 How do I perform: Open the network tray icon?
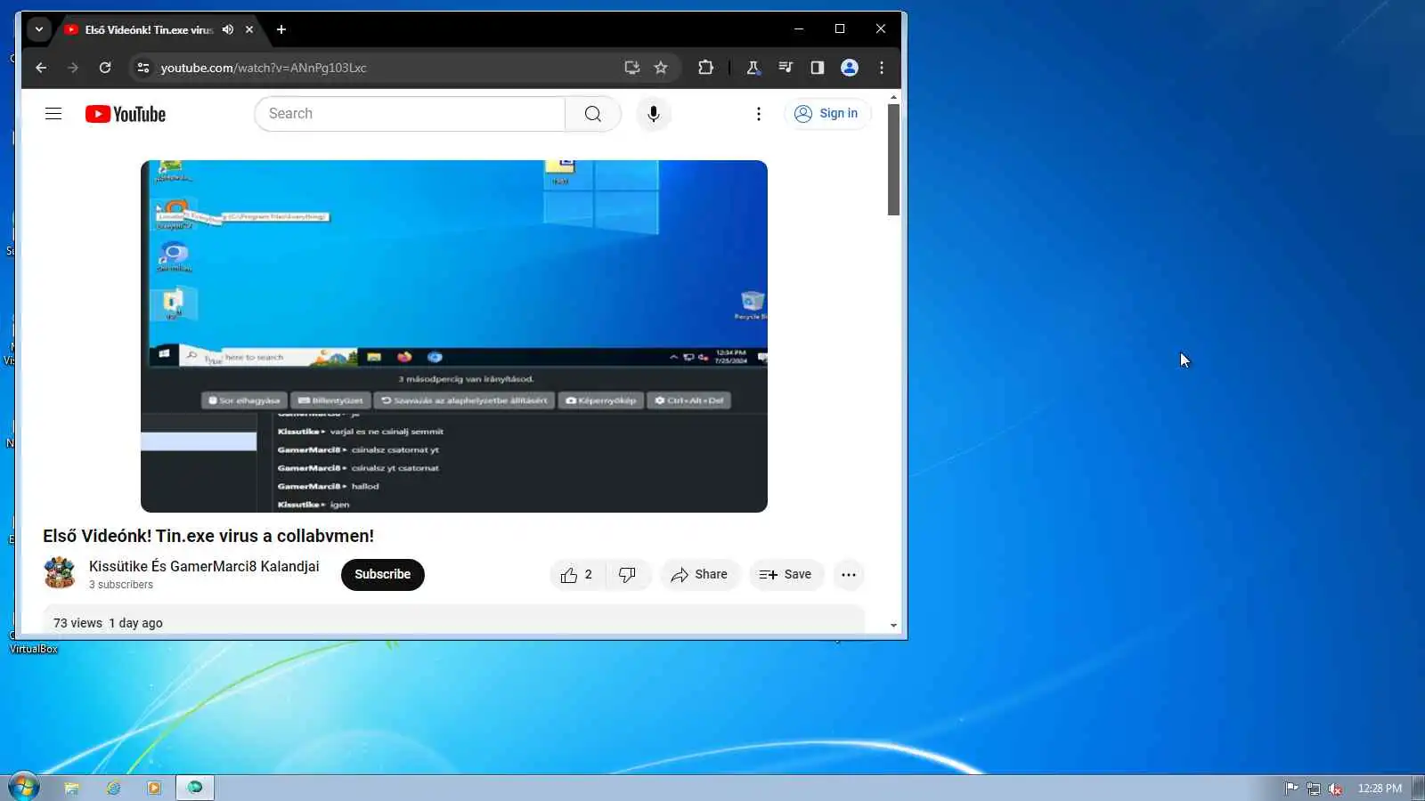coord(1314,788)
